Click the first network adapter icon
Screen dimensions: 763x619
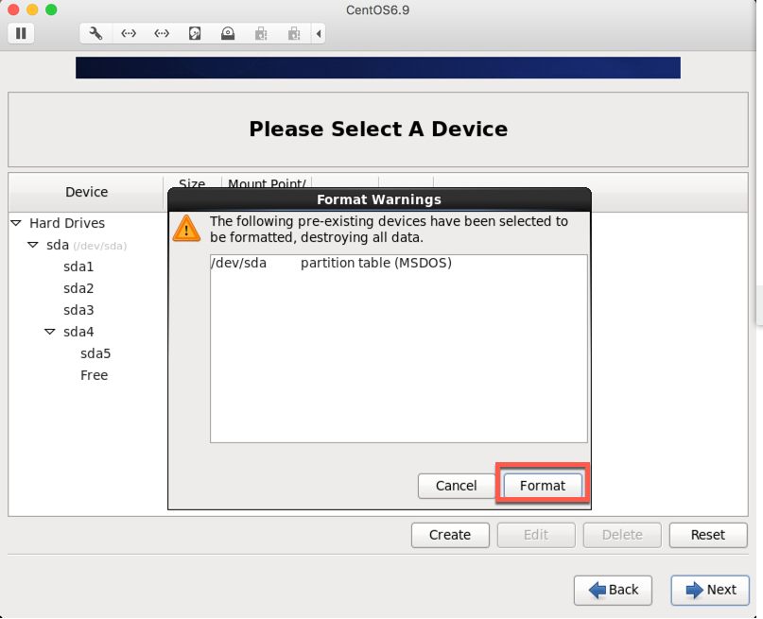pyautogui.click(x=129, y=33)
